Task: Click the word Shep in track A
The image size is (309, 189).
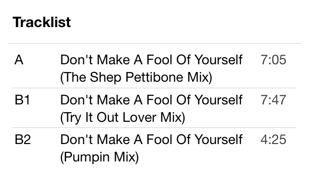Action: 105,77
